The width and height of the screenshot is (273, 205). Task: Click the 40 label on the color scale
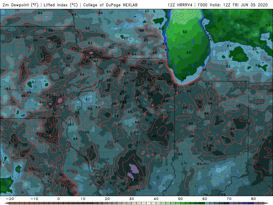[x=156, y=199]
